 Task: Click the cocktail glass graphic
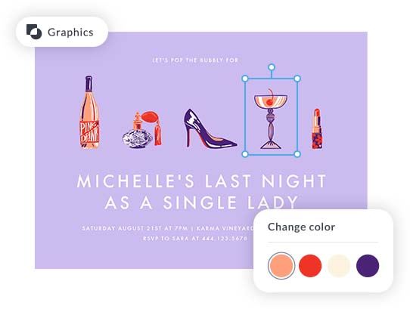(x=271, y=119)
